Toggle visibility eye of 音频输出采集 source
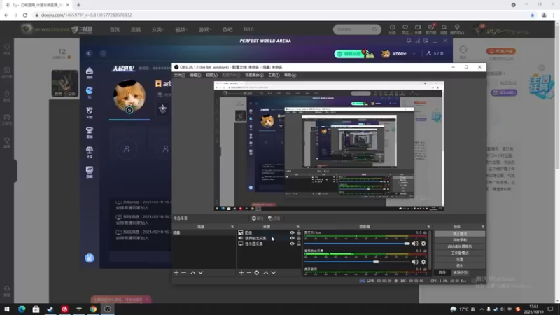 pyautogui.click(x=292, y=238)
